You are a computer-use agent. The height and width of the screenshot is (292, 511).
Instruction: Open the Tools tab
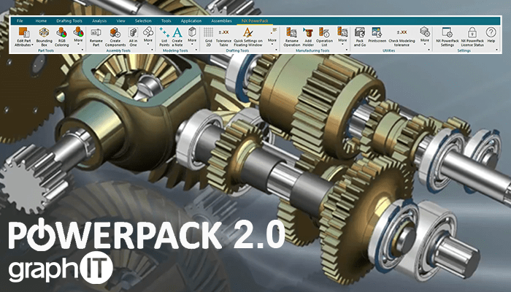click(166, 21)
